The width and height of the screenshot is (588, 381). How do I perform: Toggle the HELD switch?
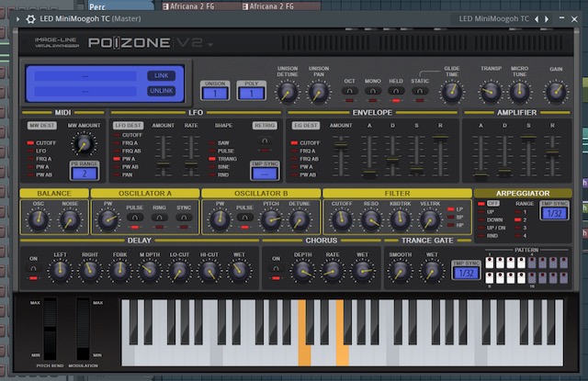pos(396,91)
